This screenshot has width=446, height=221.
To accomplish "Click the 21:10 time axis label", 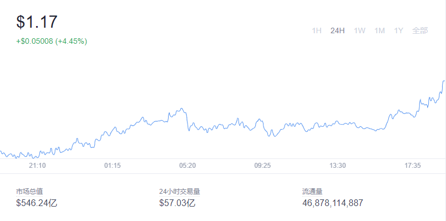I will 37,166.
